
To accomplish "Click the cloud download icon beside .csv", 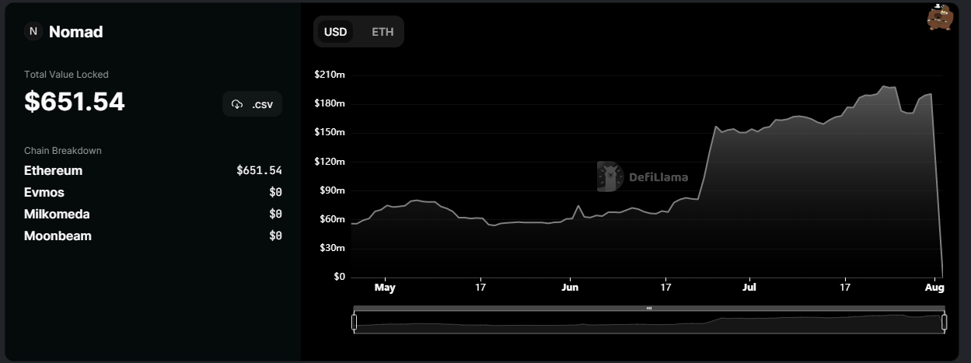I will [x=238, y=104].
